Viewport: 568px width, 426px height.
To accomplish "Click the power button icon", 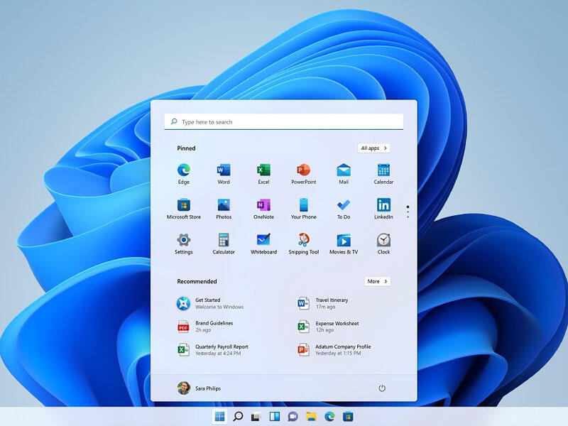I will (x=382, y=388).
